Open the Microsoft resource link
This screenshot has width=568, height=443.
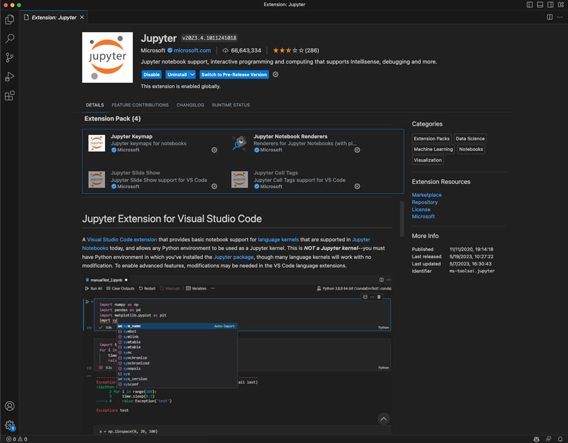pyautogui.click(x=423, y=216)
